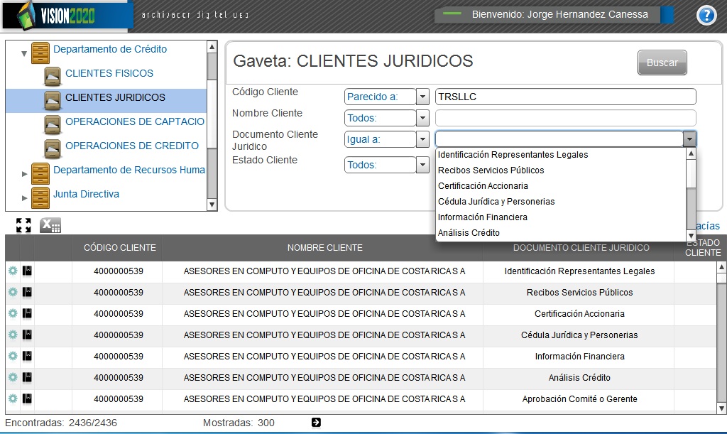This screenshot has width=727, height=434.
Task: Click the CLIENTES FISICOS drawer icon
Action: [x=53, y=76]
